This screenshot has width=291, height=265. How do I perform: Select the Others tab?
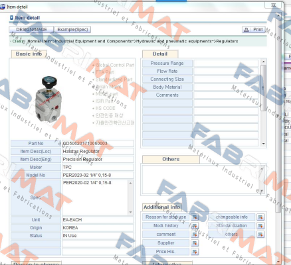point(171,159)
